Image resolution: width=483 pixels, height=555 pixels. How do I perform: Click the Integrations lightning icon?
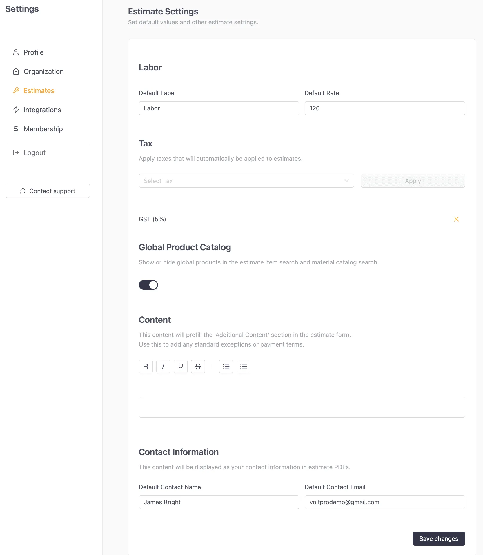point(16,110)
